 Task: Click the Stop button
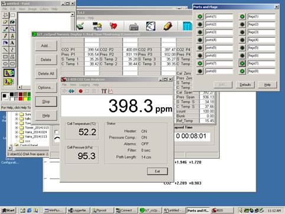[x=46, y=101]
